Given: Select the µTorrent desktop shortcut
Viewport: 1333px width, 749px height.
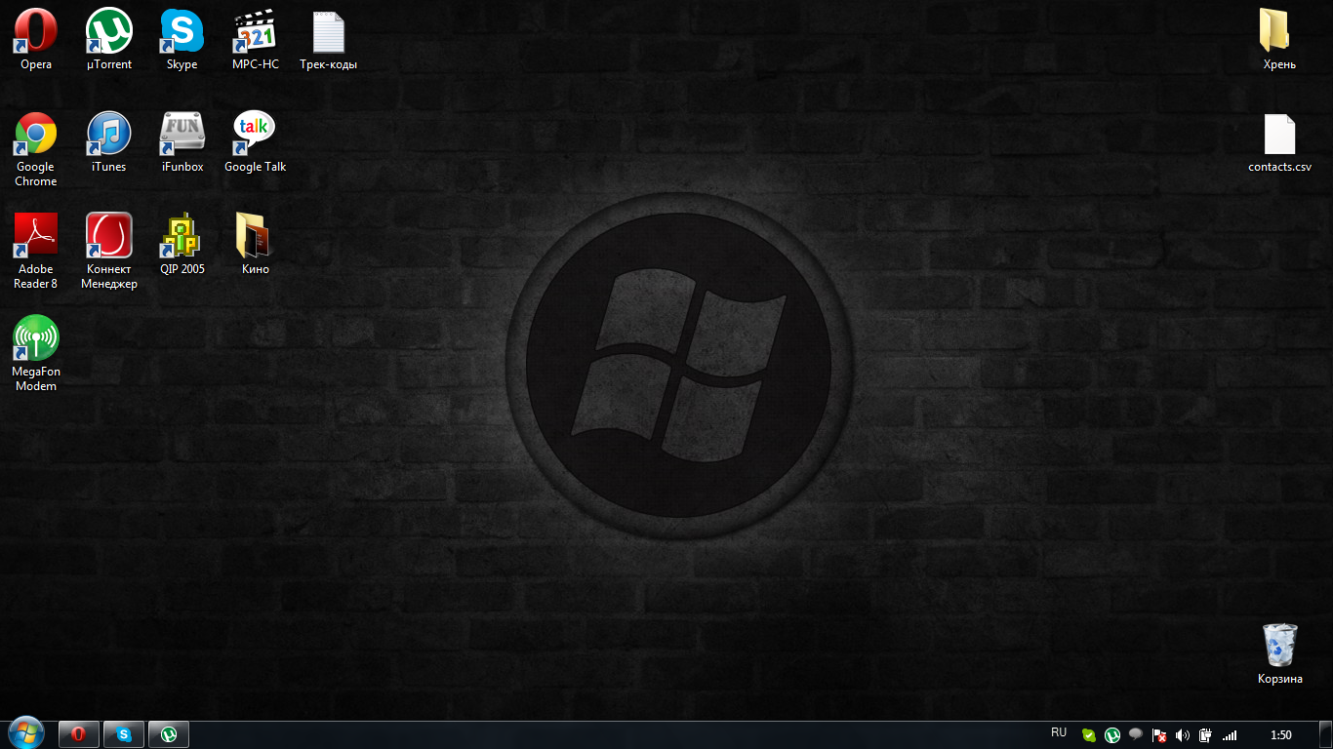Looking at the screenshot, I should coord(109,39).
